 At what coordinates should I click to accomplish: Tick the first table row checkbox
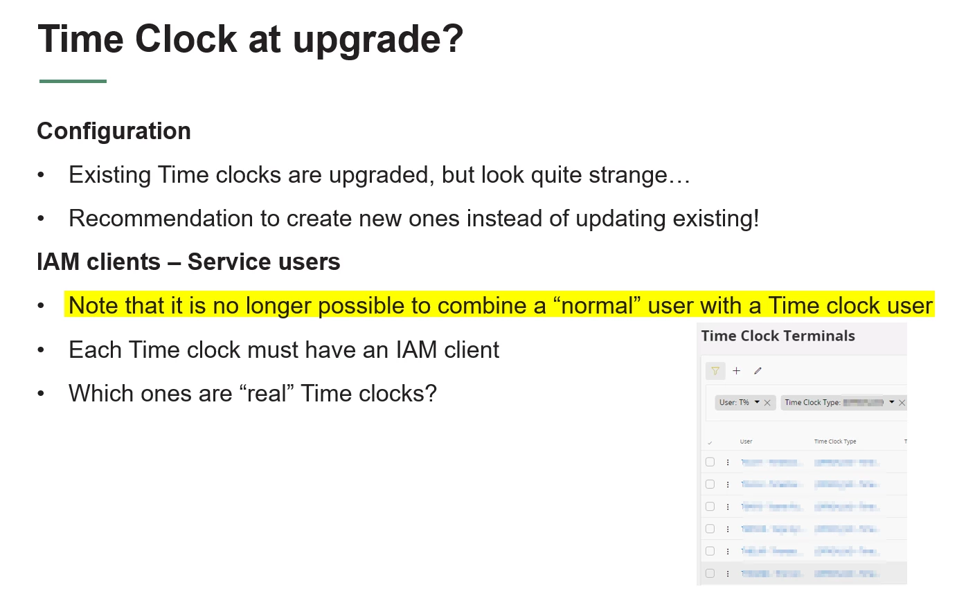[x=710, y=462]
